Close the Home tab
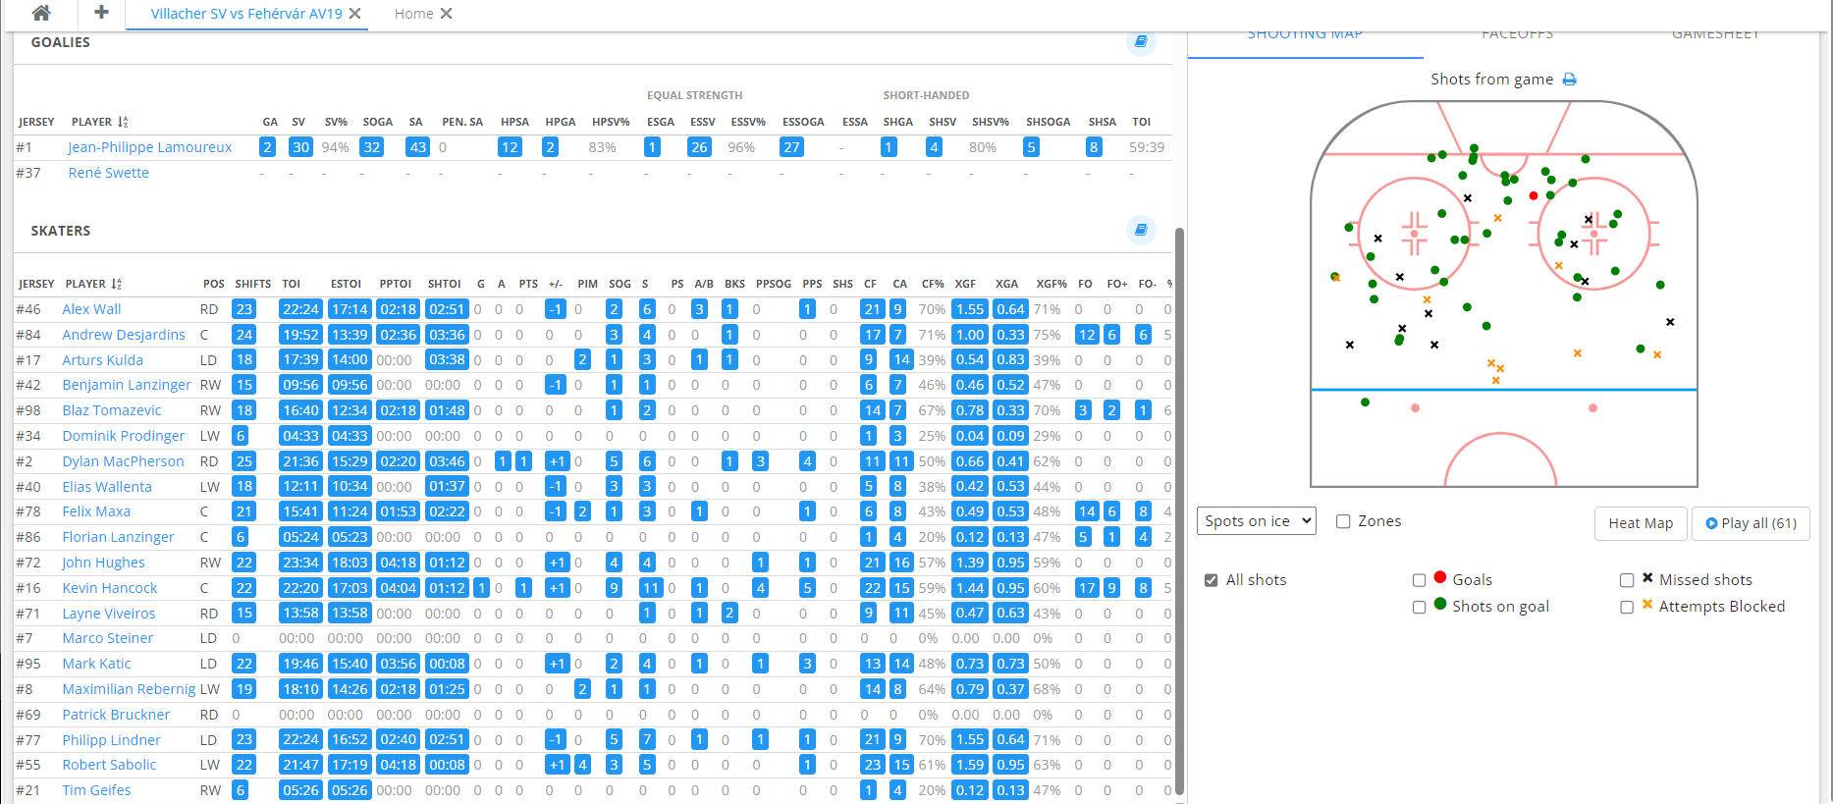This screenshot has height=804, width=1833. pyautogui.click(x=446, y=14)
